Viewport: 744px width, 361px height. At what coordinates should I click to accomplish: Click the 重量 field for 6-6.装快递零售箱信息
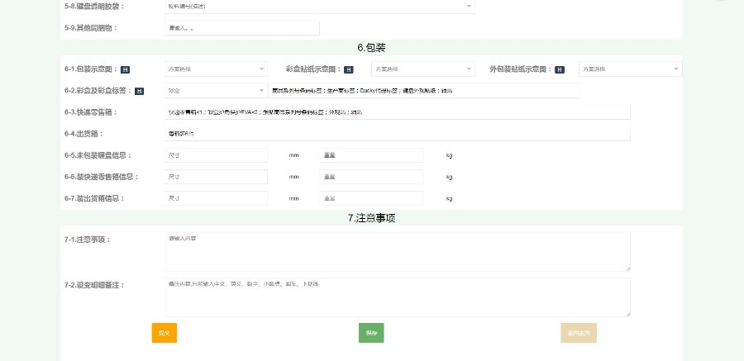point(371,177)
